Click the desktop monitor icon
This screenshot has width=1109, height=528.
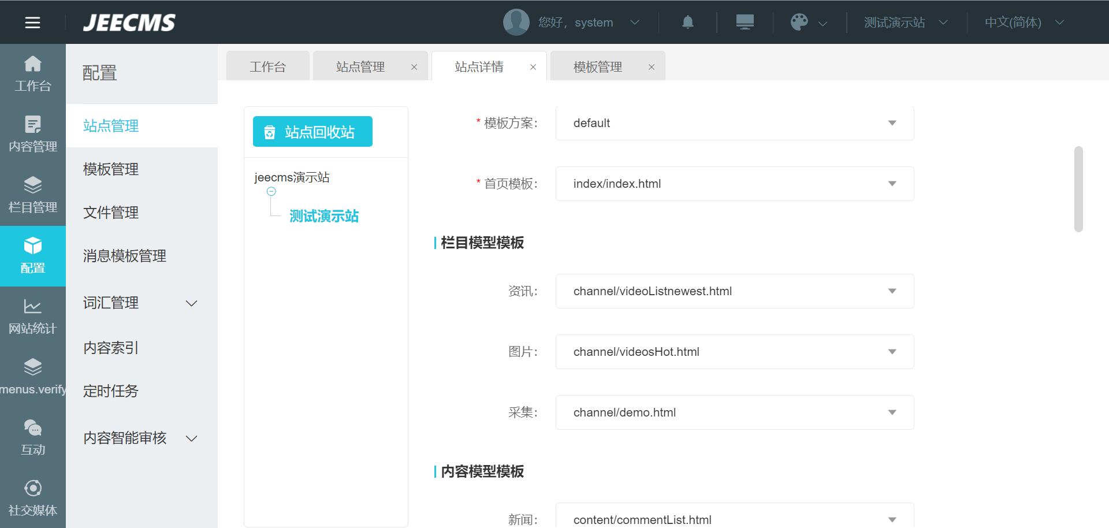point(745,23)
